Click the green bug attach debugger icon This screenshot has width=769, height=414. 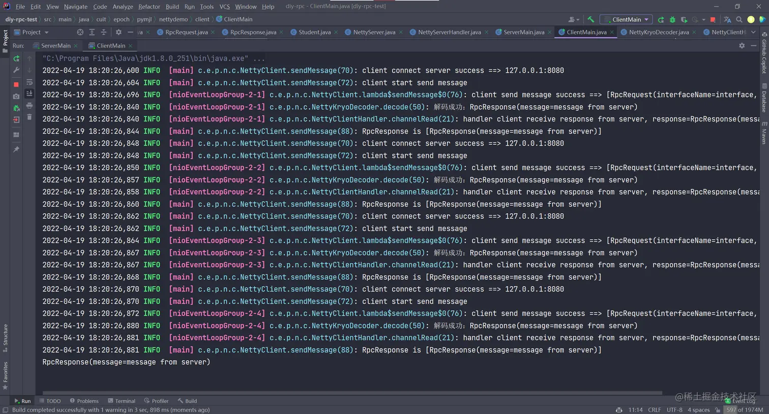(x=16, y=108)
